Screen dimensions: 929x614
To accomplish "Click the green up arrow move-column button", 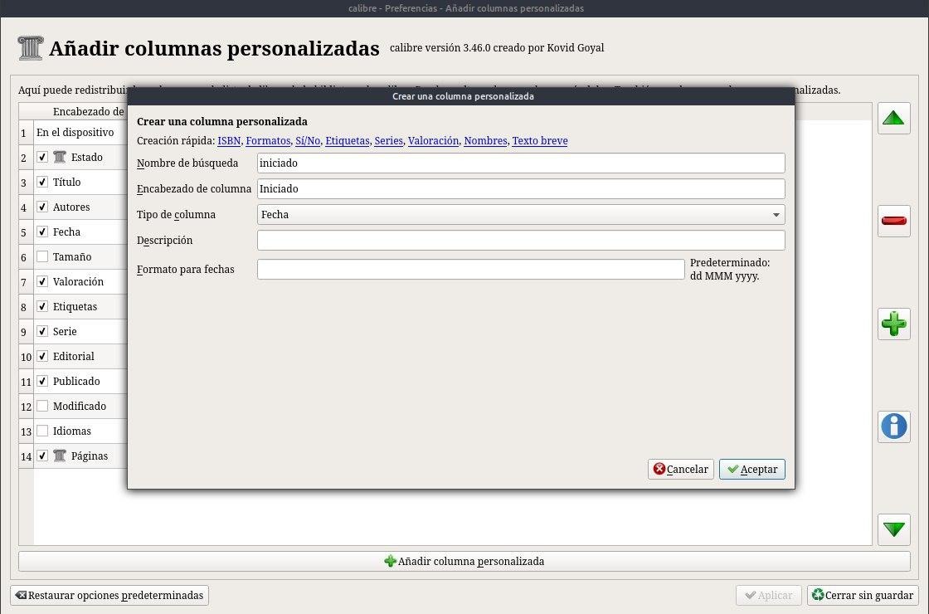I will coord(893,118).
